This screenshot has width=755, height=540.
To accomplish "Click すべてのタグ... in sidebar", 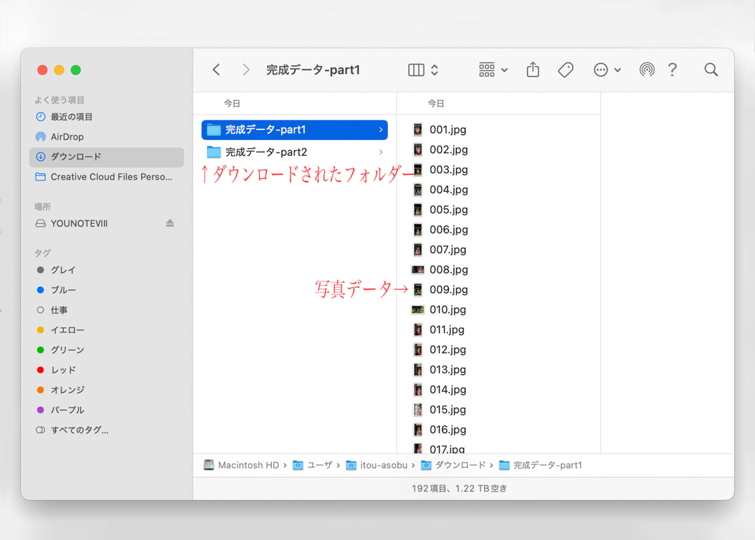I will pyautogui.click(x=79, y=430).
